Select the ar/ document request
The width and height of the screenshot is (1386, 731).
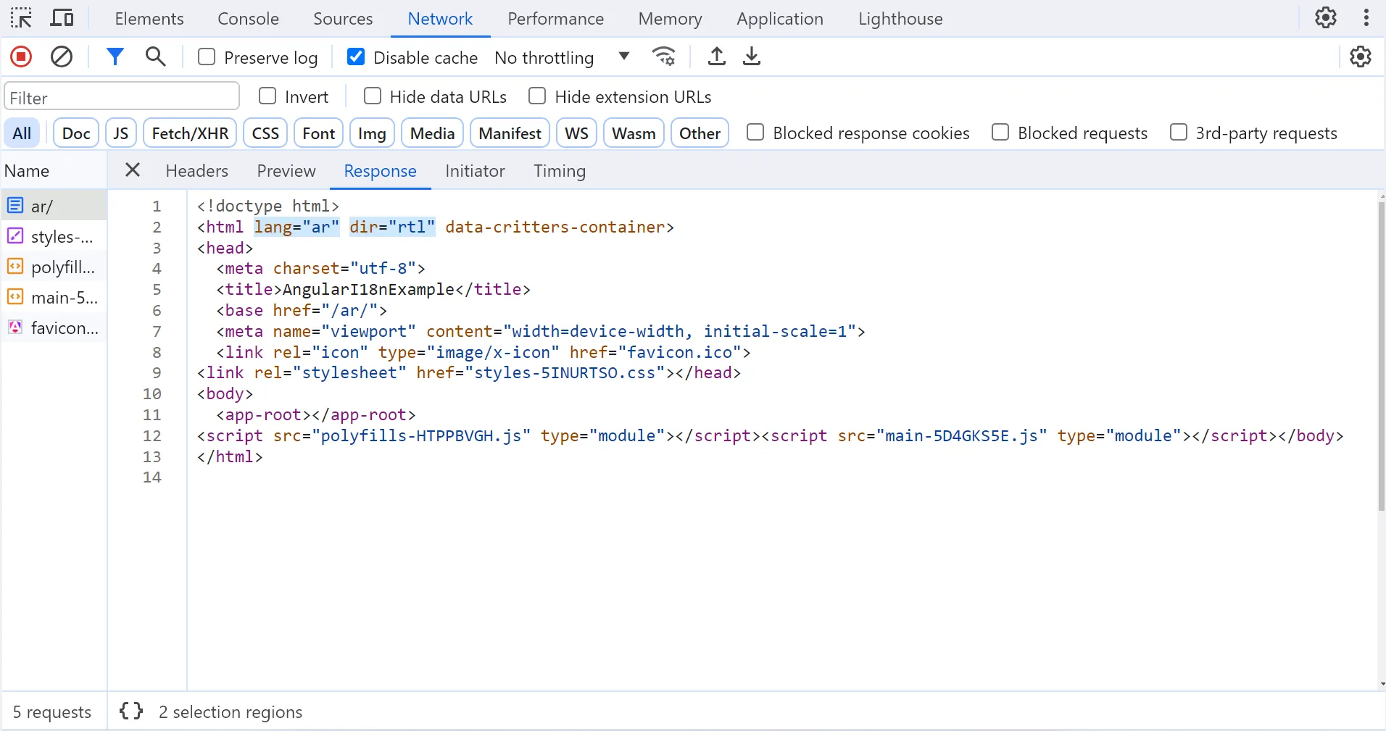click(54, 206)
